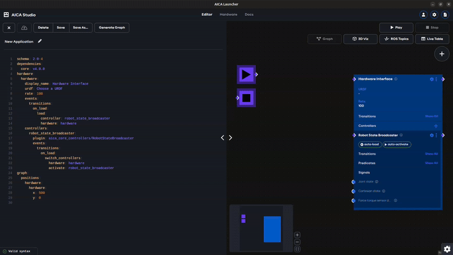Switch to the Editor tab
453x255 pixels.
207,15
